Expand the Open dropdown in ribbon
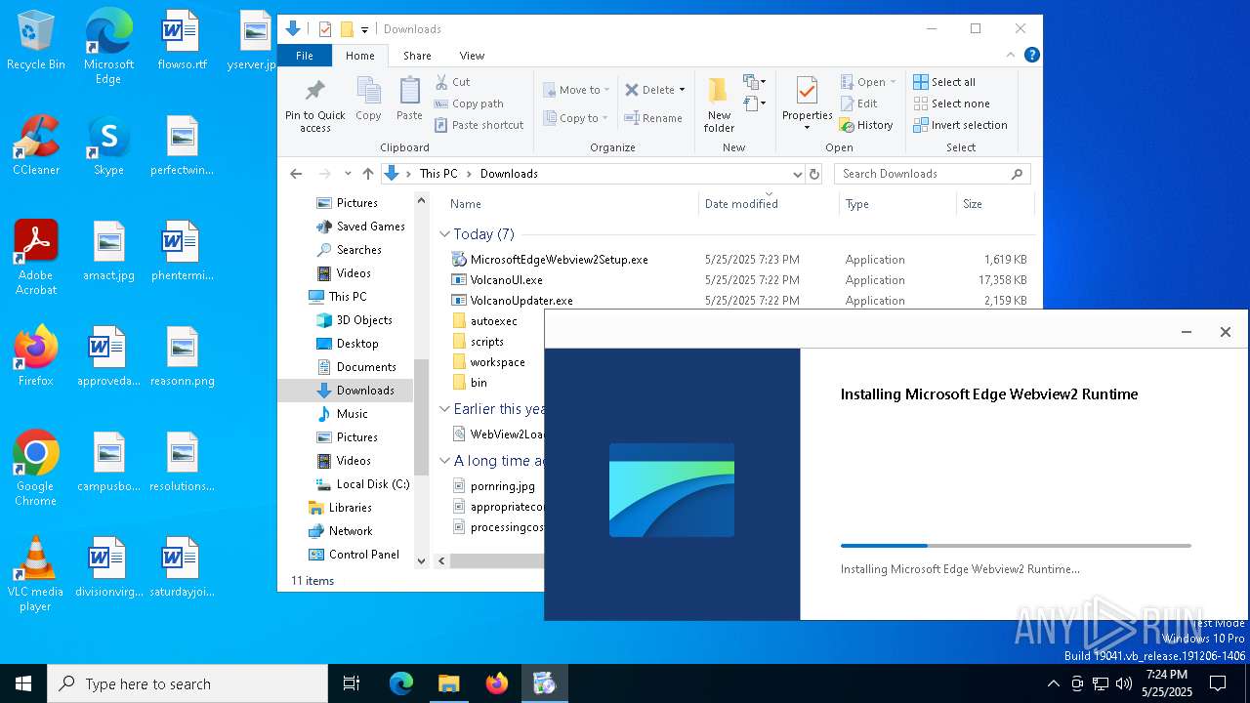This screenshot has width=1250, height=703. click(x=893, y=82)
